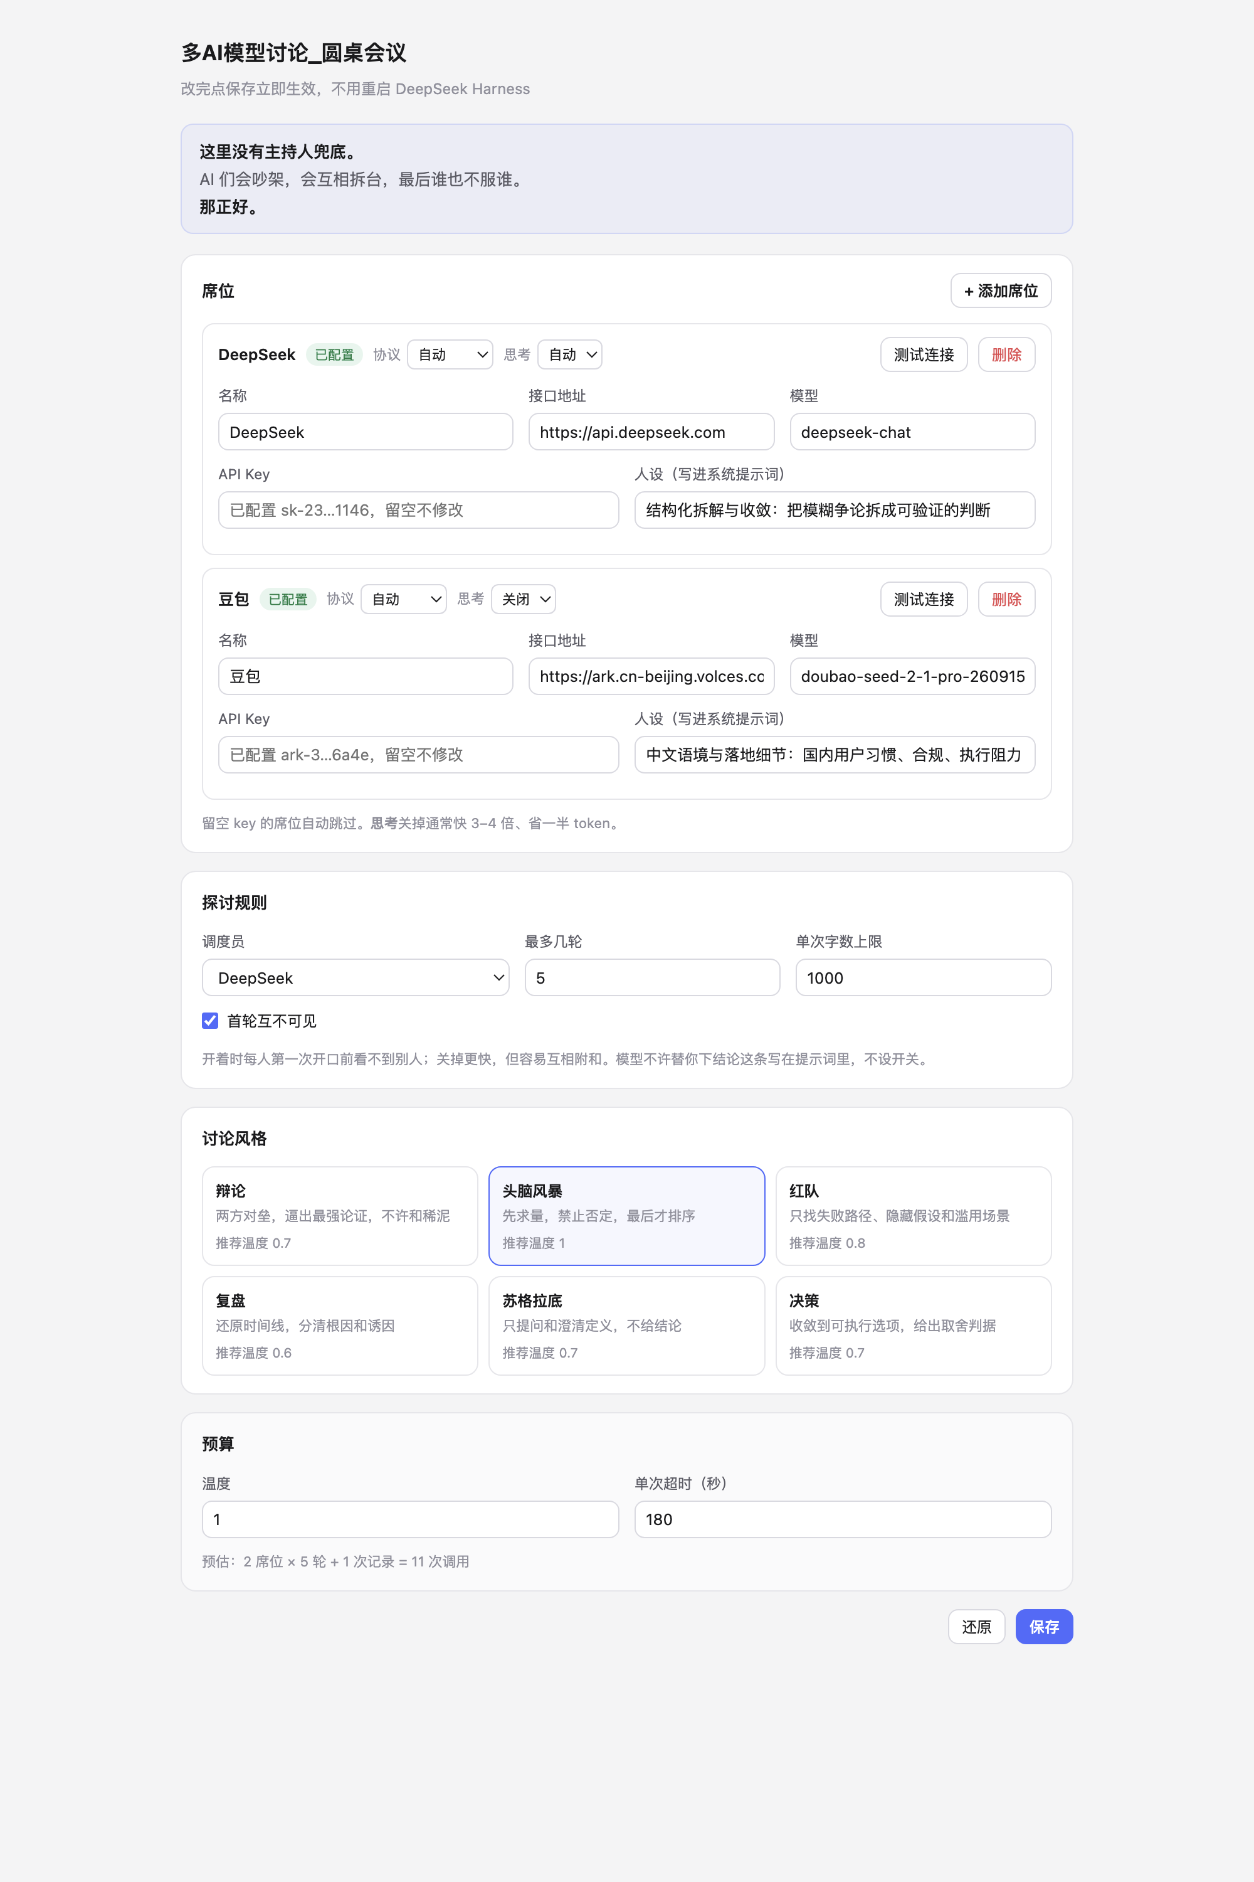Delete the 豆包 seat
This screenshot has width=1254, height=1882.
coord(1006,599)
